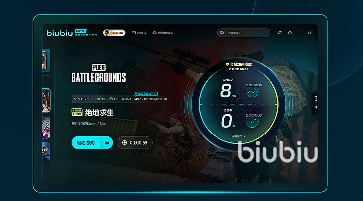Click info icon next to 7% reduction
This screenshot has height=201, width=363.
tap(261, 115)
